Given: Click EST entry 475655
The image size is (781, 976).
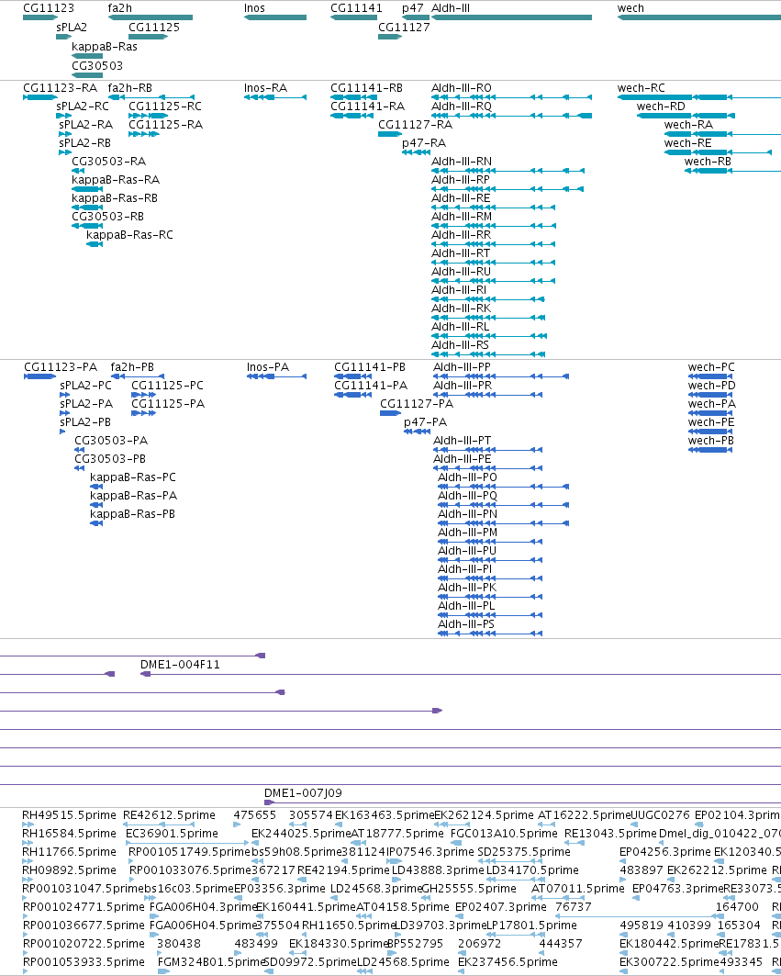Looking at the screenshot, I should [x=255, y=815].
